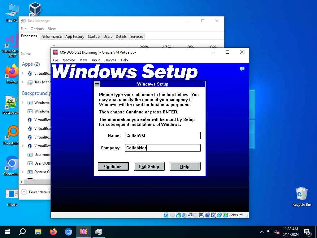Select the Firefox desktop shortcut

[11, 74]
